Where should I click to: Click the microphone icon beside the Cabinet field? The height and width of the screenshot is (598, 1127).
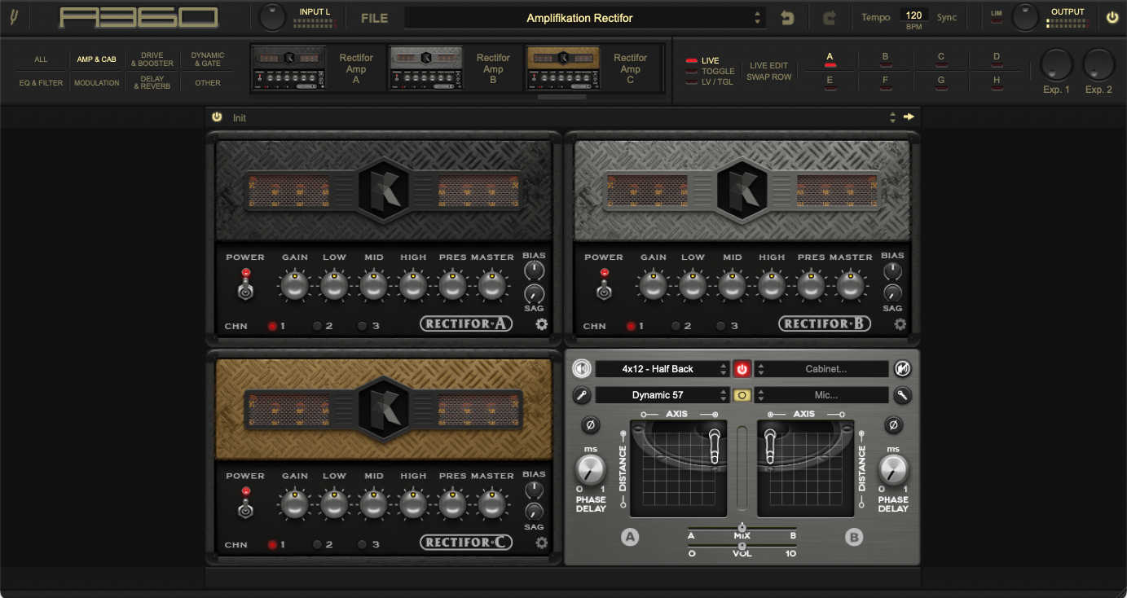pyautogui.click(x=903, y=368)
